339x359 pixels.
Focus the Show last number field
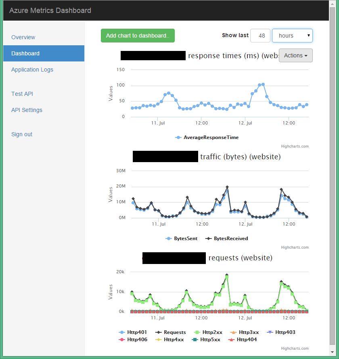(260, 36)
